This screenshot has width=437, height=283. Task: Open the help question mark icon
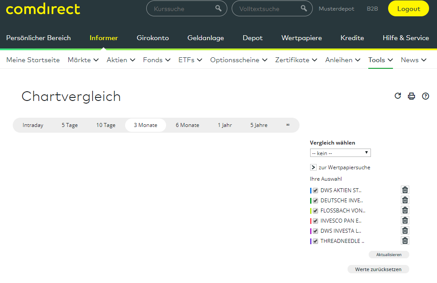[426, 96]
